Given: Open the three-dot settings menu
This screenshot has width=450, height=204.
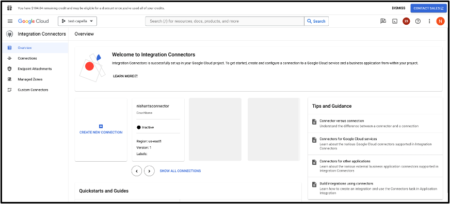Looking at the screenshot, I should [x=429, y=21].
